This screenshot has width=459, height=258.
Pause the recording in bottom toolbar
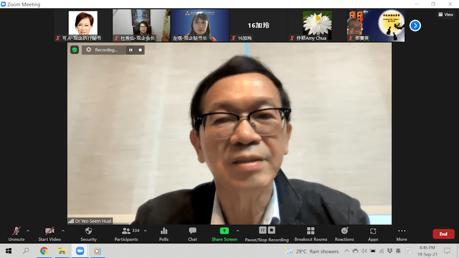[262, 230]
